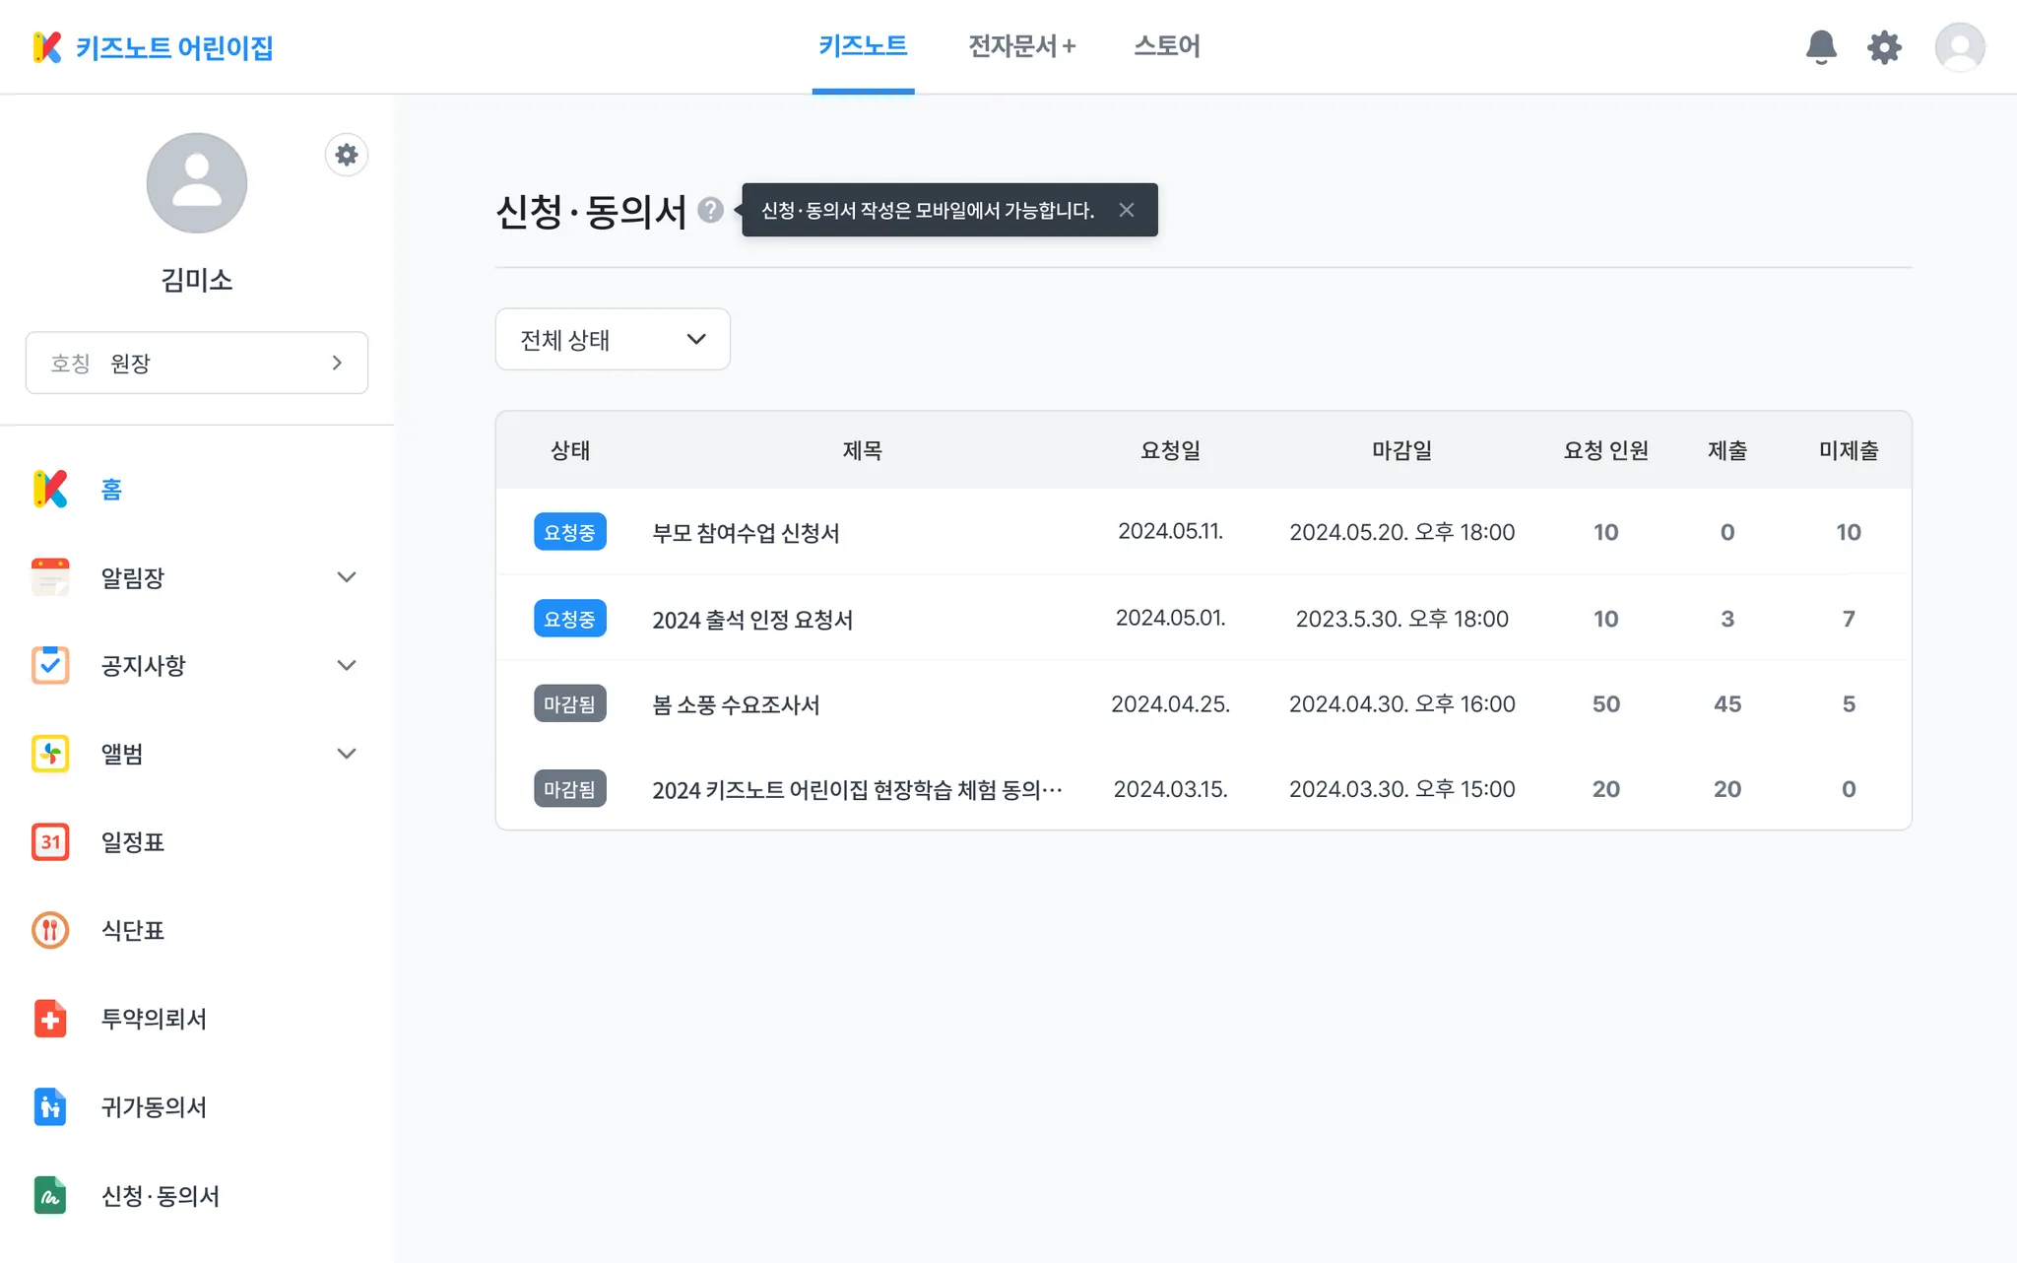The image size is (2017, 1263).
Task: Open 일정표 calendar icon in sidebar
Action: (50, 842)
